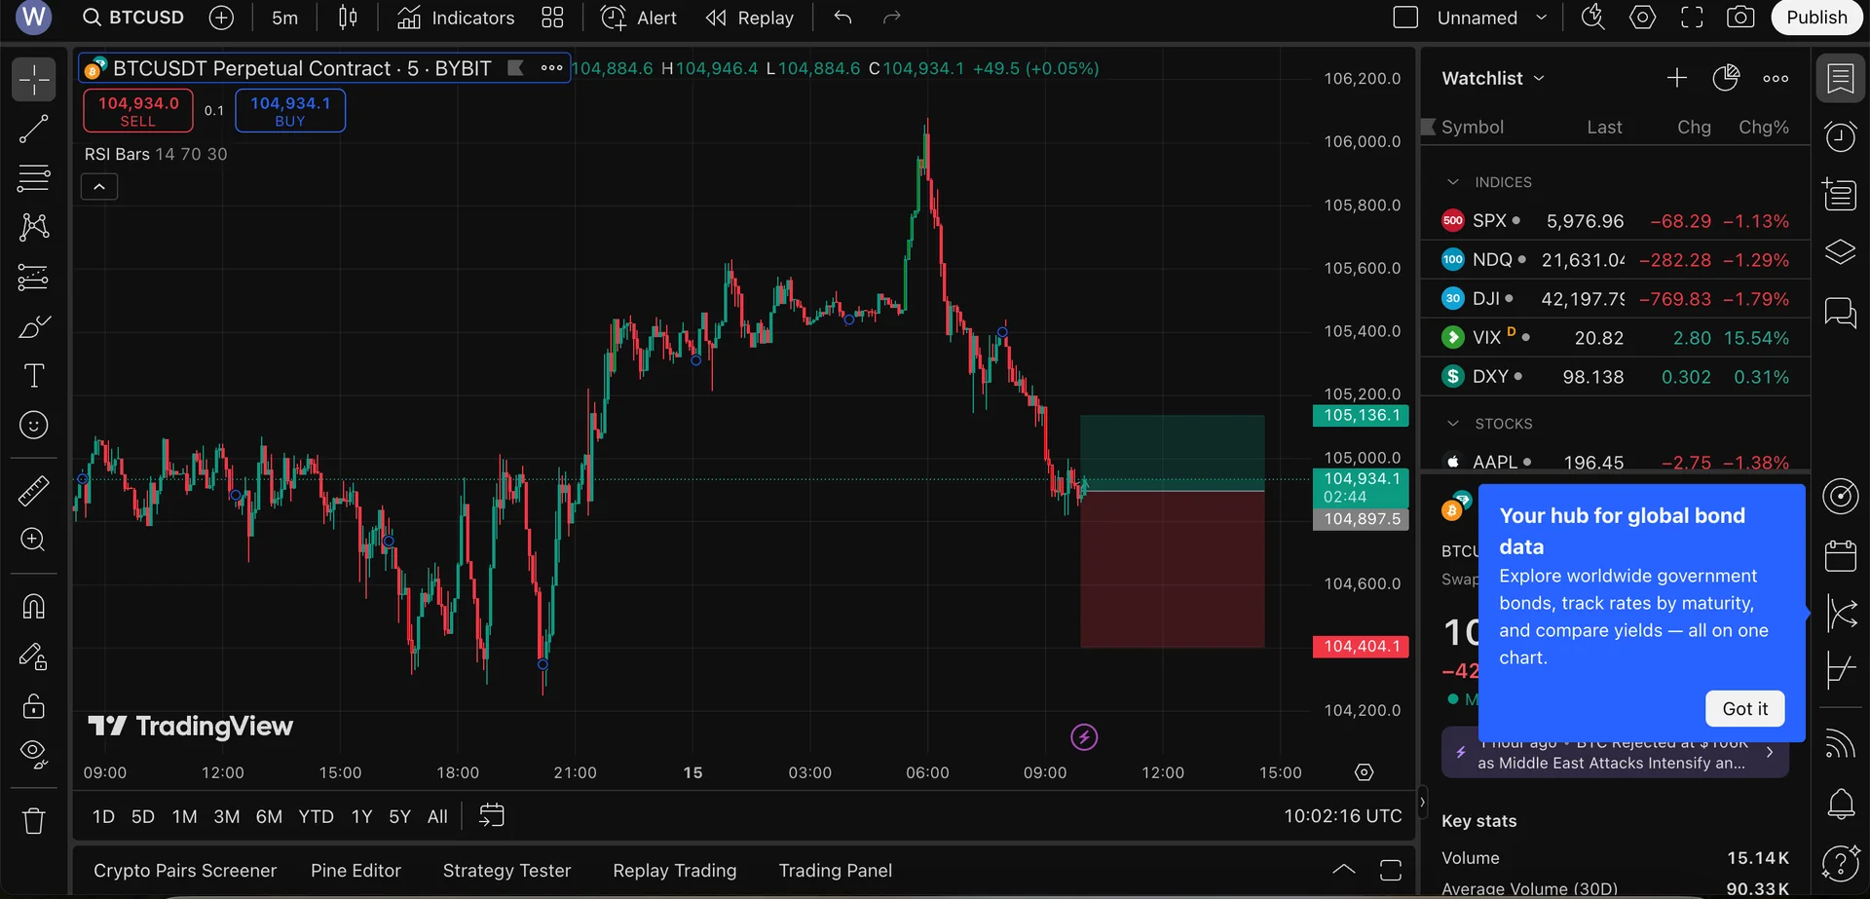This screenshot has width=1870, height=899.
Task: Select the crosshair cursor tool
Action: pos(34,79)
